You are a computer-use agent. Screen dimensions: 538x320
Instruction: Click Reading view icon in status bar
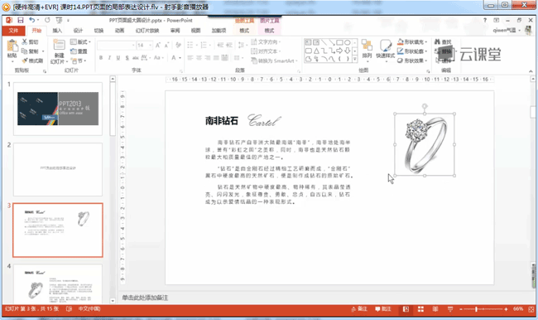point(435,309)
